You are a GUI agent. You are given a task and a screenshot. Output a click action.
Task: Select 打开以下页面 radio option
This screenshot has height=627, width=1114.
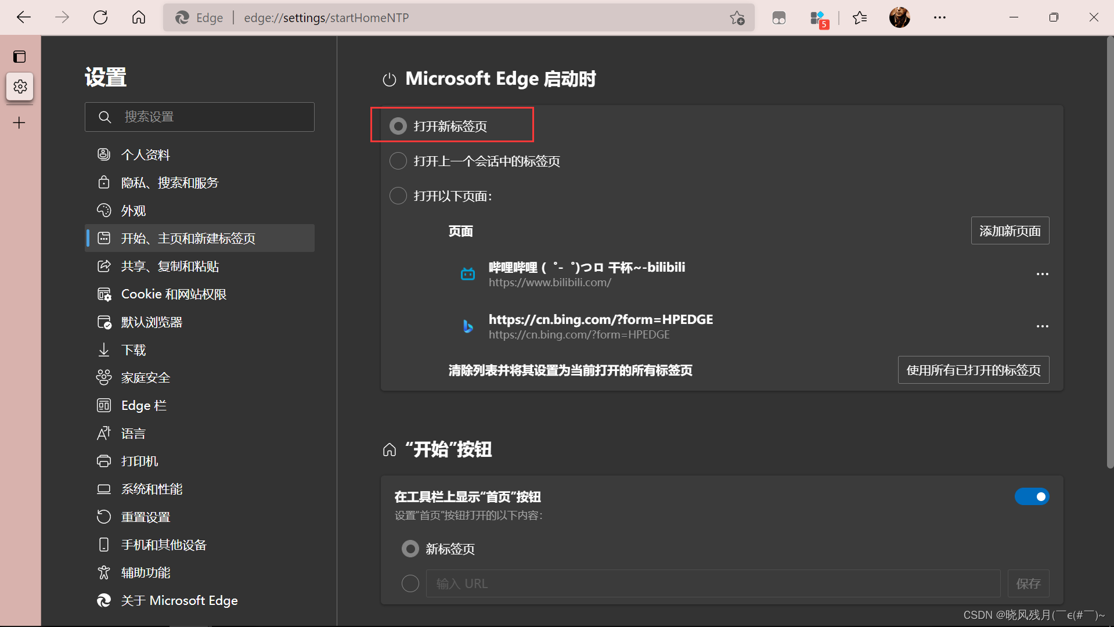click(x=398, y=196)
